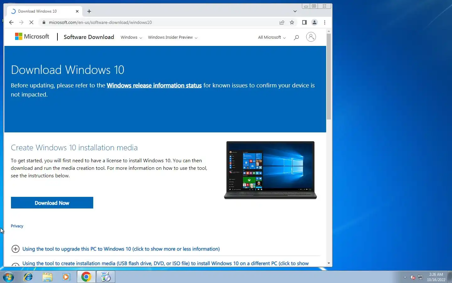
Task: Open the Chrome profile avatar
Action: (x=314, y=22)
